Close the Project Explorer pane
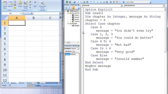This screenshot has height=94, width=168. (x=78, y=5)
